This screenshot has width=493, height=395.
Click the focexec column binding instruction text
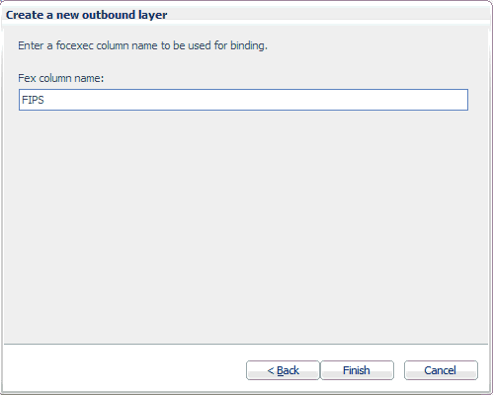click(142, 45)
